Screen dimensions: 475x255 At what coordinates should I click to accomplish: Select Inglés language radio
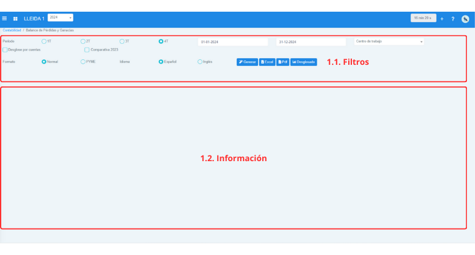[x=200, y=62]
